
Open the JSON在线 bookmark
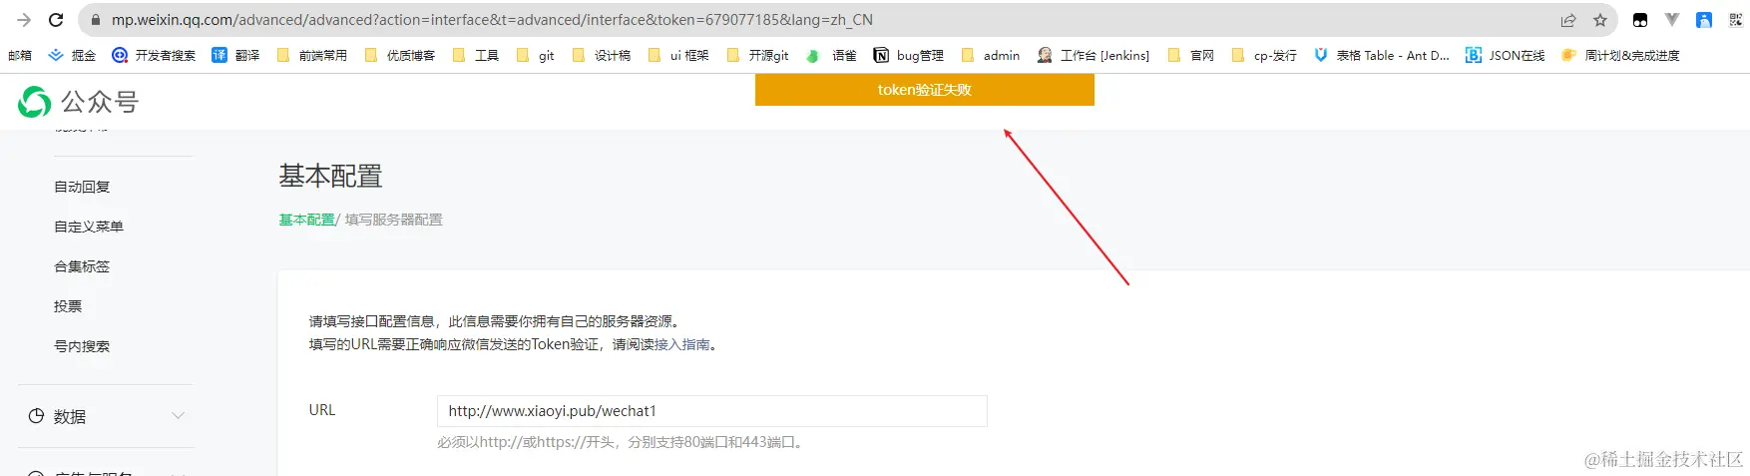(1505, 56)
